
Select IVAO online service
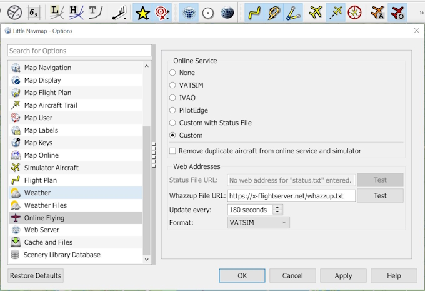point(182,98)
